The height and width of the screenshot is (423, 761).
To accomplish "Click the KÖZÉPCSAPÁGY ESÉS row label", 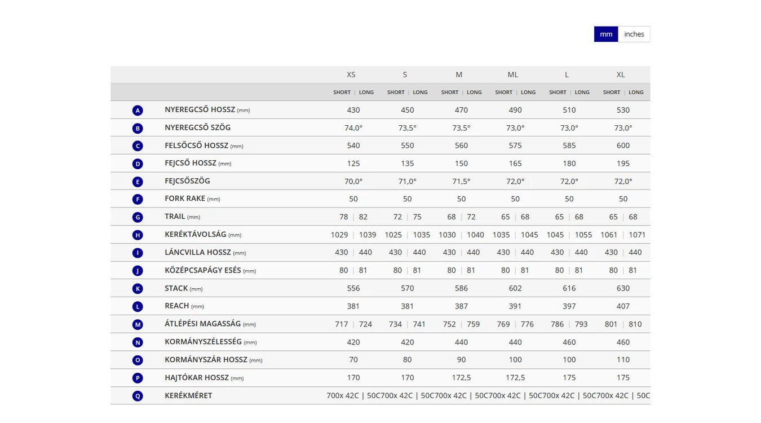I will [210, 270].
